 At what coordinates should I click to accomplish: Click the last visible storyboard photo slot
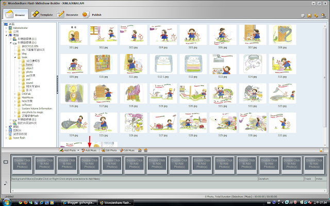coord(314,165)
